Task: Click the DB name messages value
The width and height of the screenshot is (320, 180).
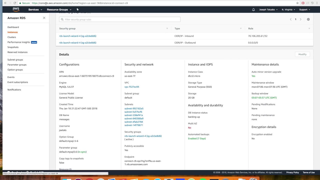Action: pyautogui.click(x=64, y=119)
